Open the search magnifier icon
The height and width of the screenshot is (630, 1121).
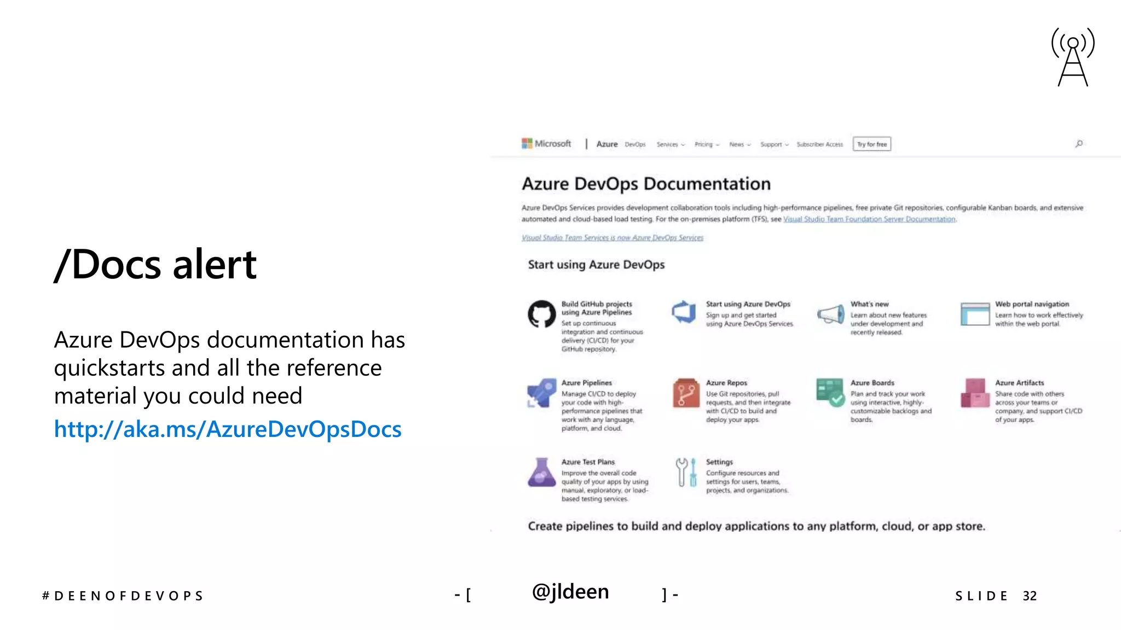(1079, 144)
